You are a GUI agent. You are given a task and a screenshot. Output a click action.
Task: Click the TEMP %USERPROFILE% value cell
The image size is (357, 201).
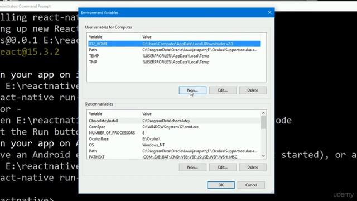[x=176, y=56]
